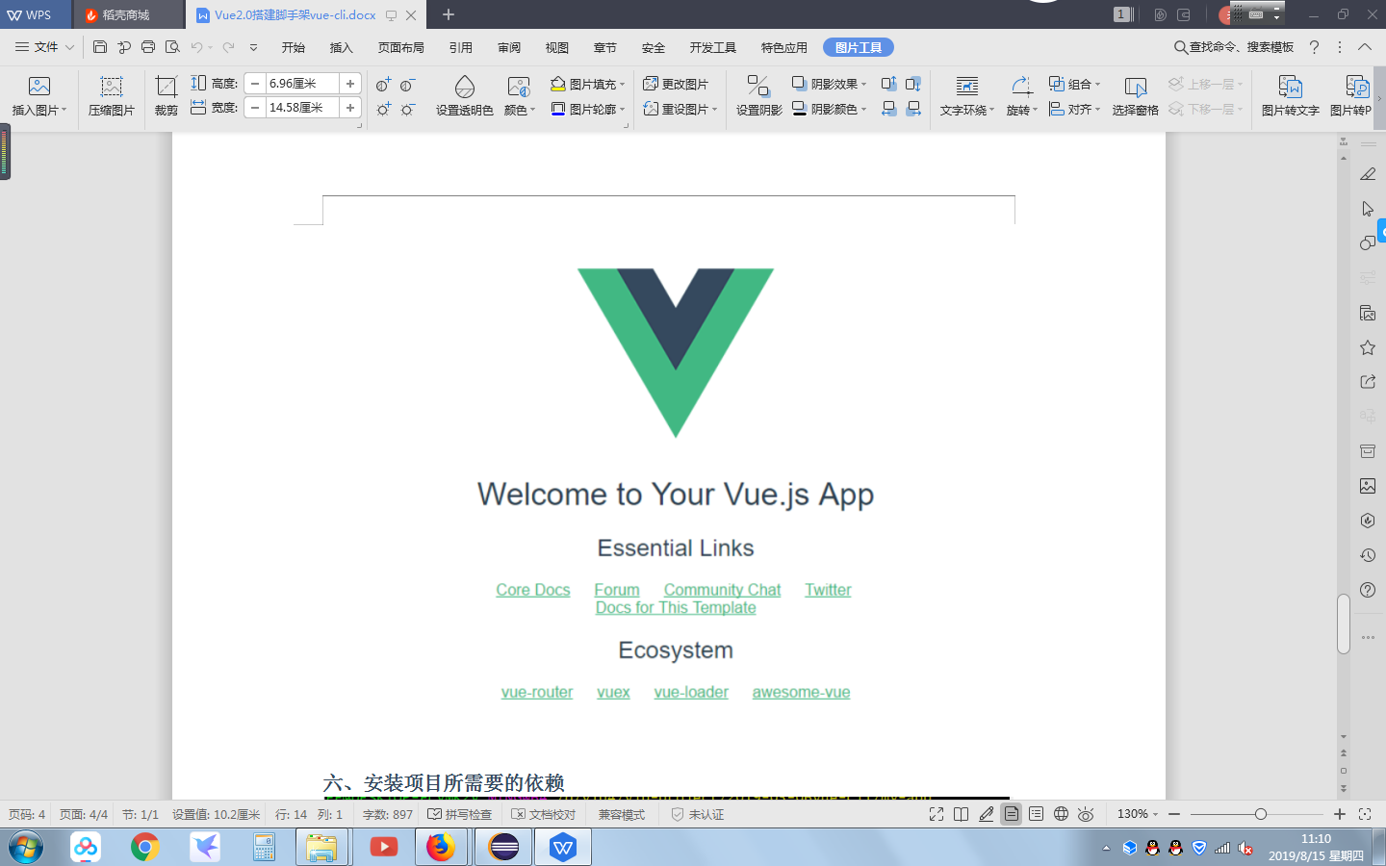Open the 阴影颜色 shadow color dropdown

[829, 109]
